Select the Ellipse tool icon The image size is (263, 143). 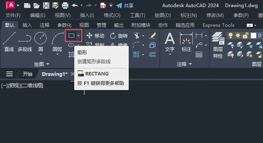[71, 45]
